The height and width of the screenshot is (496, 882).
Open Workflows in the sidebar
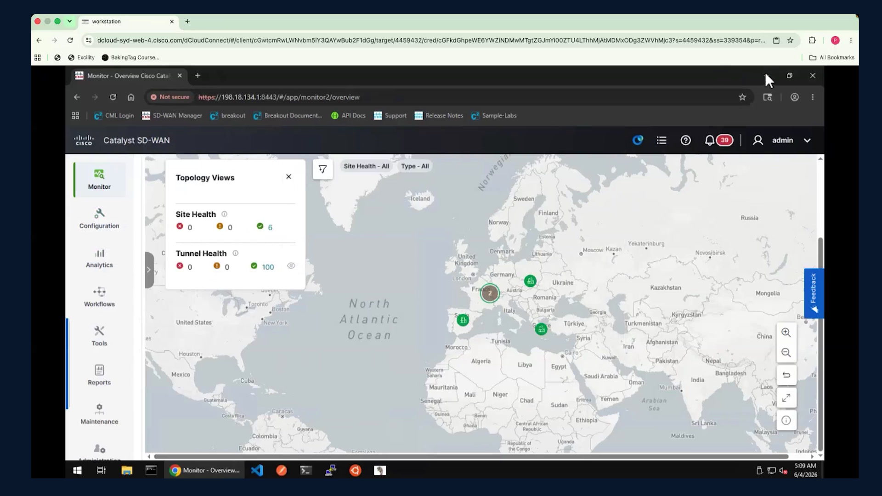coord(99,297)
